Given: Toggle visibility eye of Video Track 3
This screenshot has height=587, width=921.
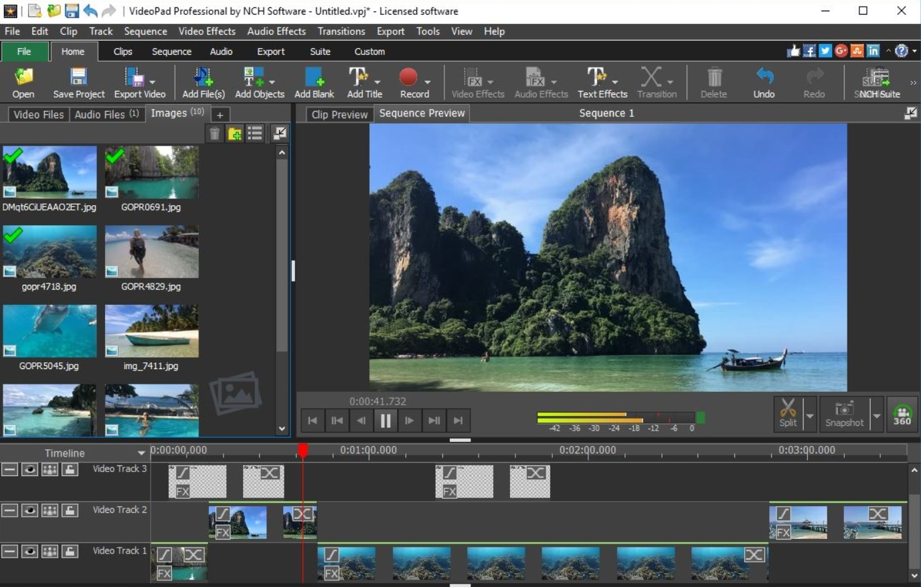Looking at the screenshot, I should 29,469.
